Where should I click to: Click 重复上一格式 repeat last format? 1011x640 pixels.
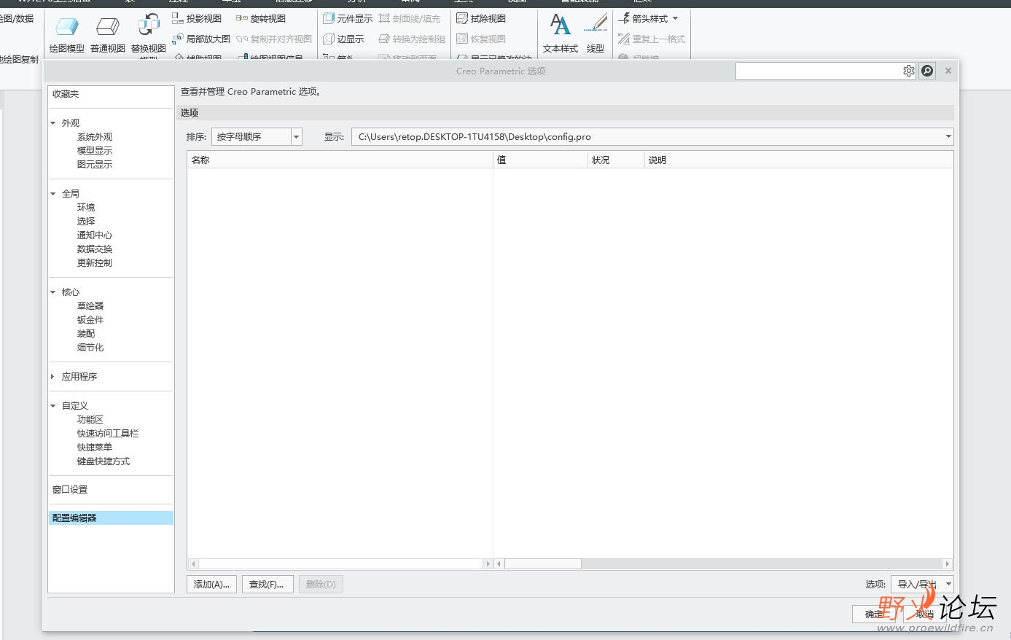tap(652, 39)
